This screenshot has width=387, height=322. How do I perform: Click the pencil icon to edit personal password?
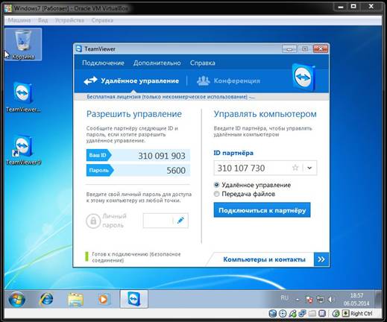[180, 221]
